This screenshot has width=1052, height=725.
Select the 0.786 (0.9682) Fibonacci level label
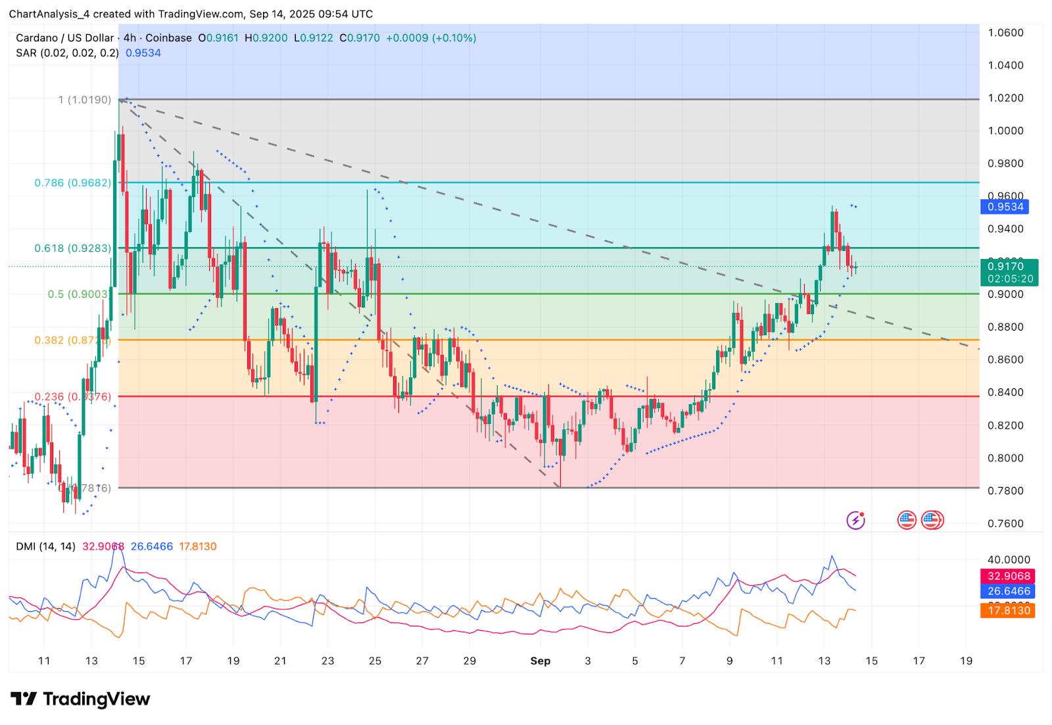[72, 183]
